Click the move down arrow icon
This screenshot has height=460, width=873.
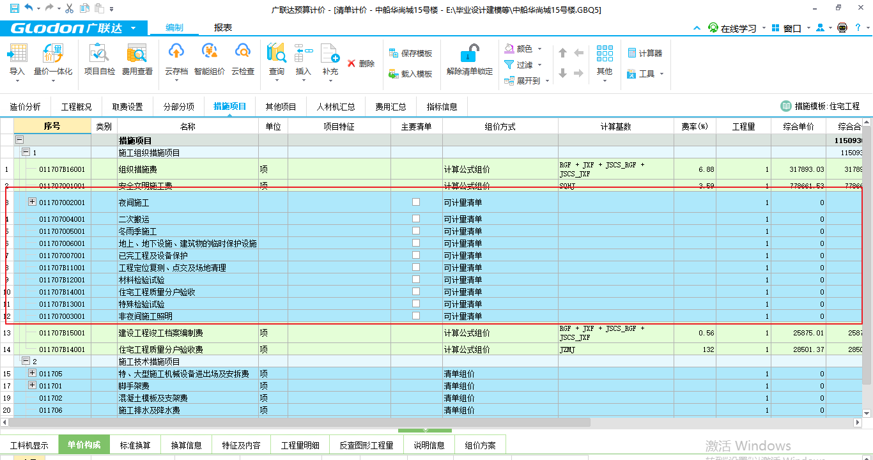coord(563,73)
